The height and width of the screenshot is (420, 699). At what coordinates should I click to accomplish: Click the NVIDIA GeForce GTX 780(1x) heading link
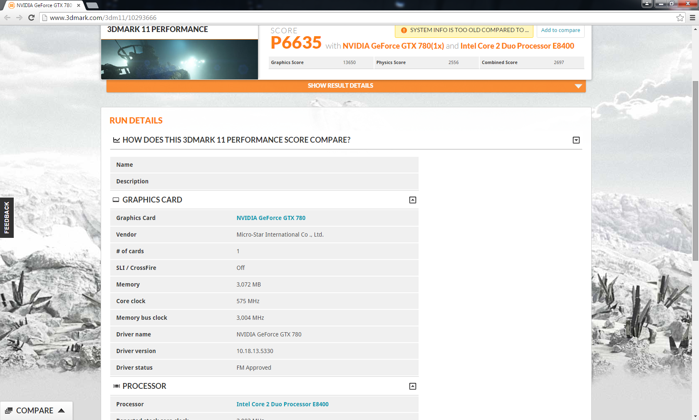point(393,46)
